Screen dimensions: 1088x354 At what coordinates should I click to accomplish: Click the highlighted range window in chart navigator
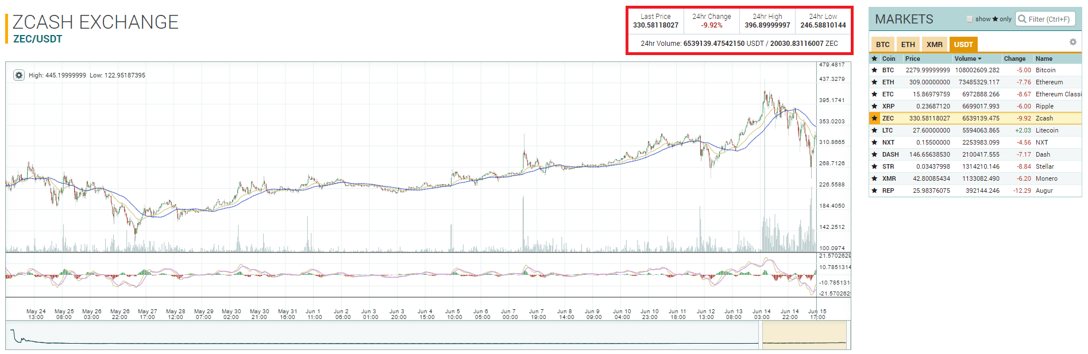pyautogui.click(x=804, y=335)
